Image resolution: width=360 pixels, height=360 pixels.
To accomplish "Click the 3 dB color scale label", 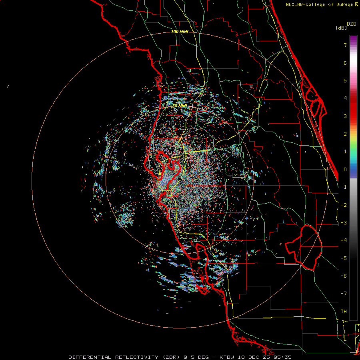I will pos(345,116).
